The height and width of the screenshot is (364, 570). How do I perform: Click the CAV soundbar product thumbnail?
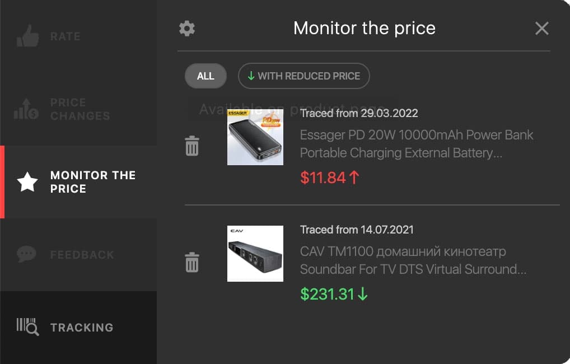pos(255,254)
